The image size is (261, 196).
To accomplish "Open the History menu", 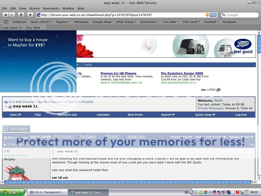I will click(x=35, y=8).
